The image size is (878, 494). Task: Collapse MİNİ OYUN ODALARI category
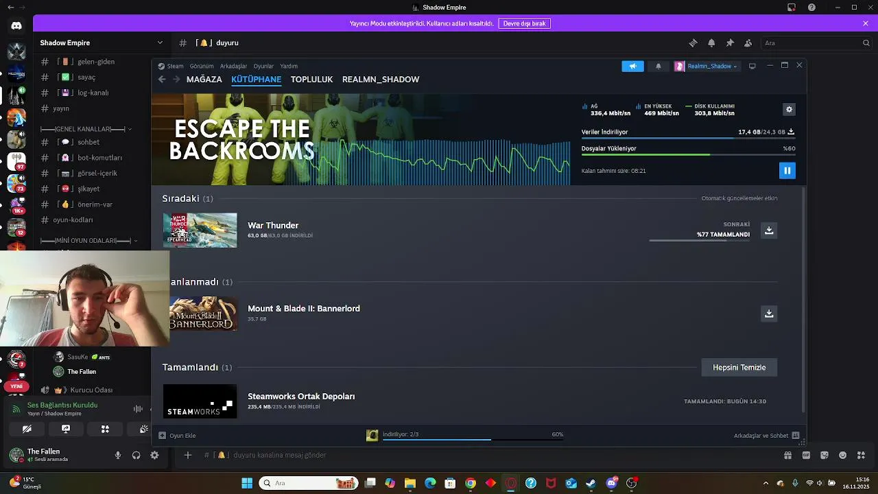click(88, 241)
